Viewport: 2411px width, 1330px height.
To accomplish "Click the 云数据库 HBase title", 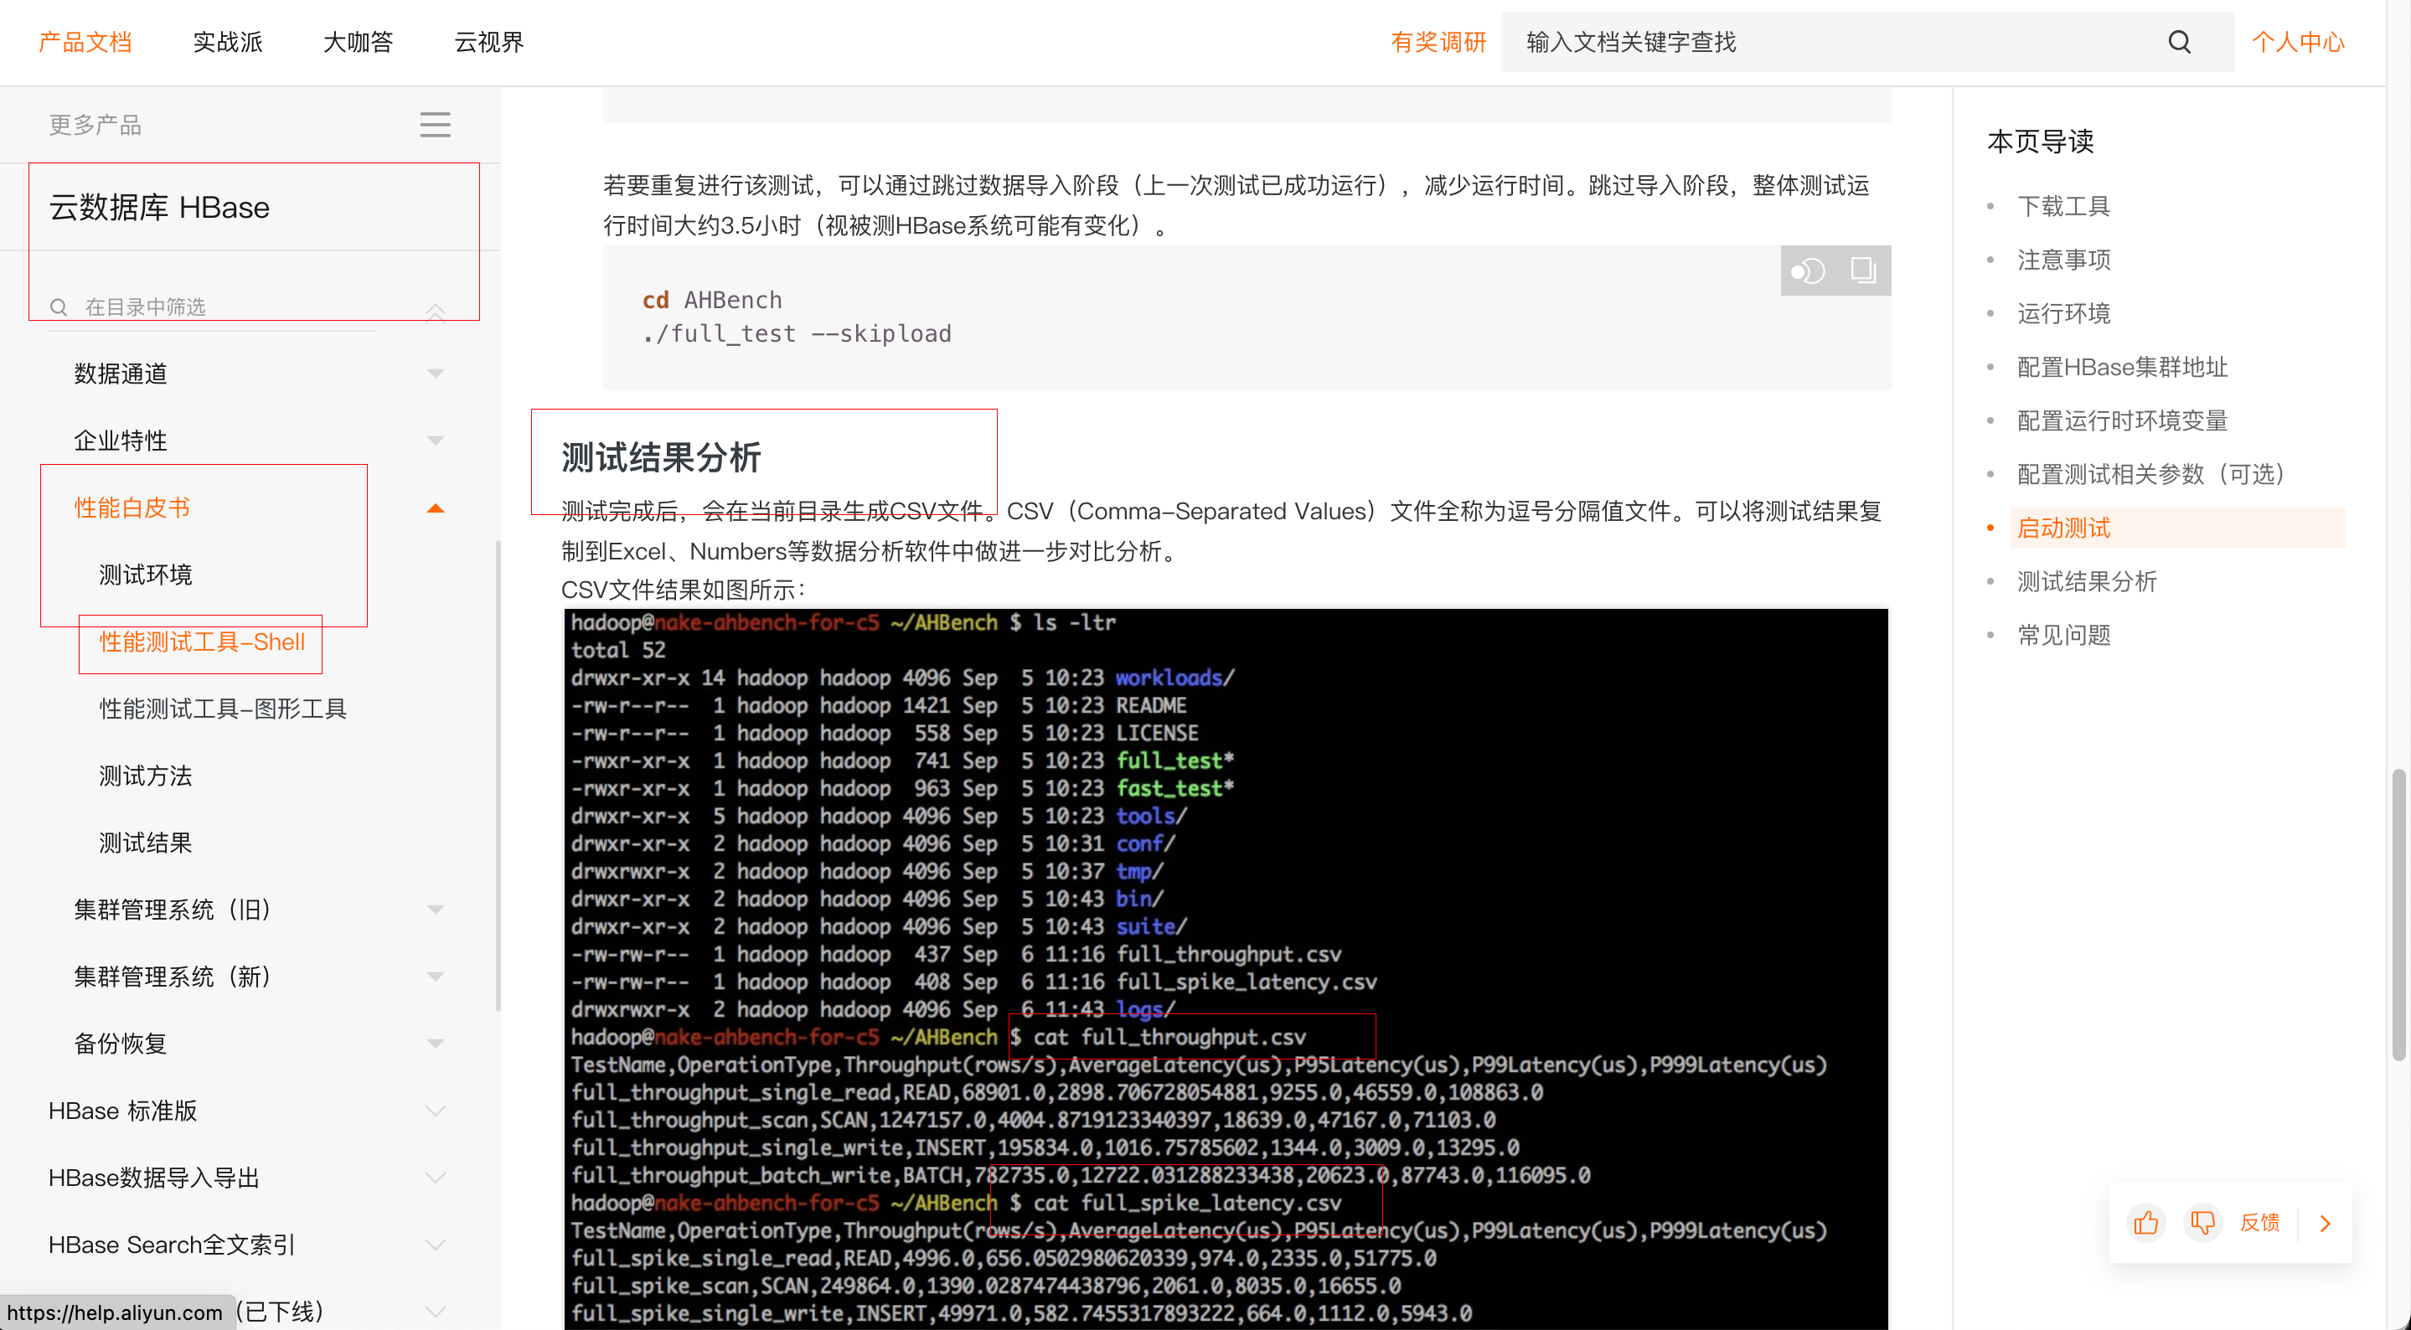I will pos(159,207).
